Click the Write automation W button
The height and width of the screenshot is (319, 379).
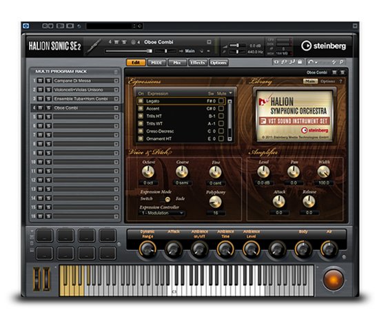click(x=50, y=26)
